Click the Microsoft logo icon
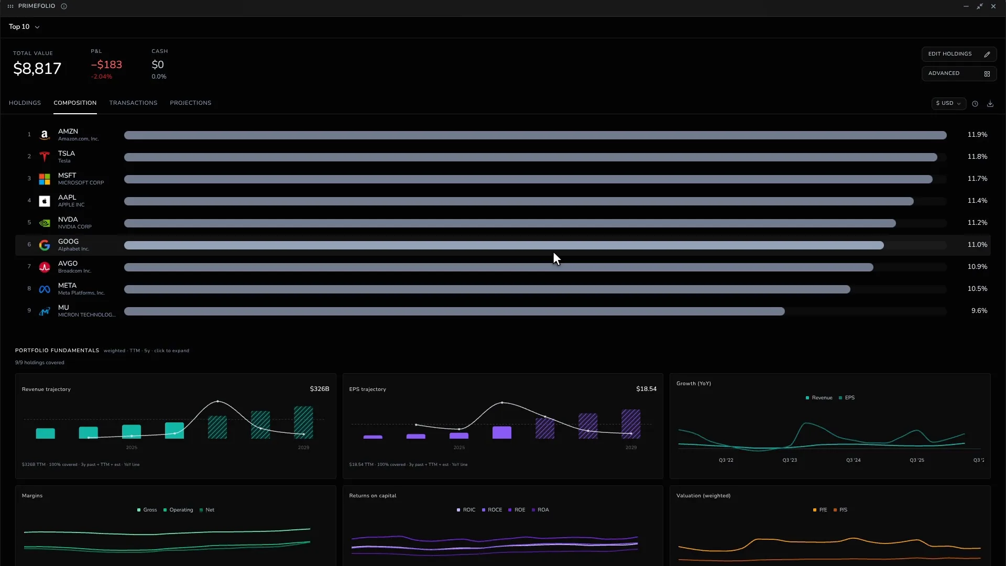 [45, 179]
